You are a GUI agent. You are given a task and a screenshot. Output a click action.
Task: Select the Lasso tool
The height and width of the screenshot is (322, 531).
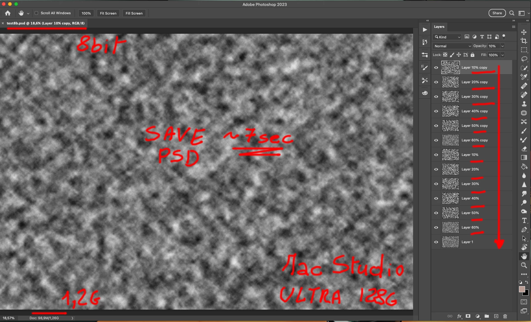pyautogui.click(x=524, y=59)
